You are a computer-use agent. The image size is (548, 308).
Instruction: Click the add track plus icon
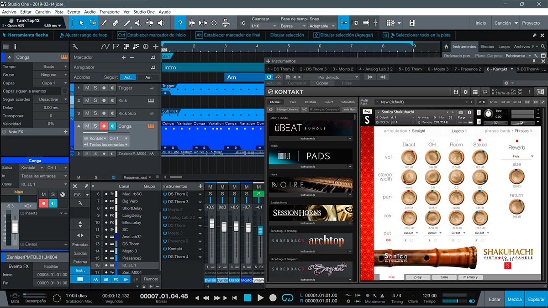(156, 47)
